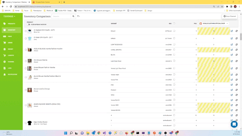Screen dimensions: 242x136
Task: Click edit icon for Gradient Shirt Earth row
Action: [232, 31]
